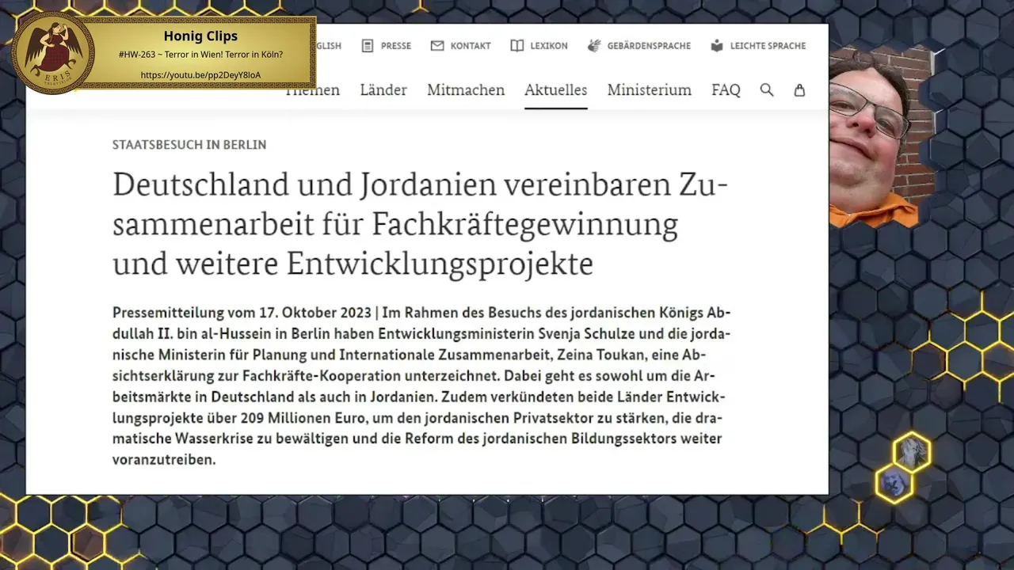Click the webcam video of the presenter
1014x570 pixels.
[882, 136]
